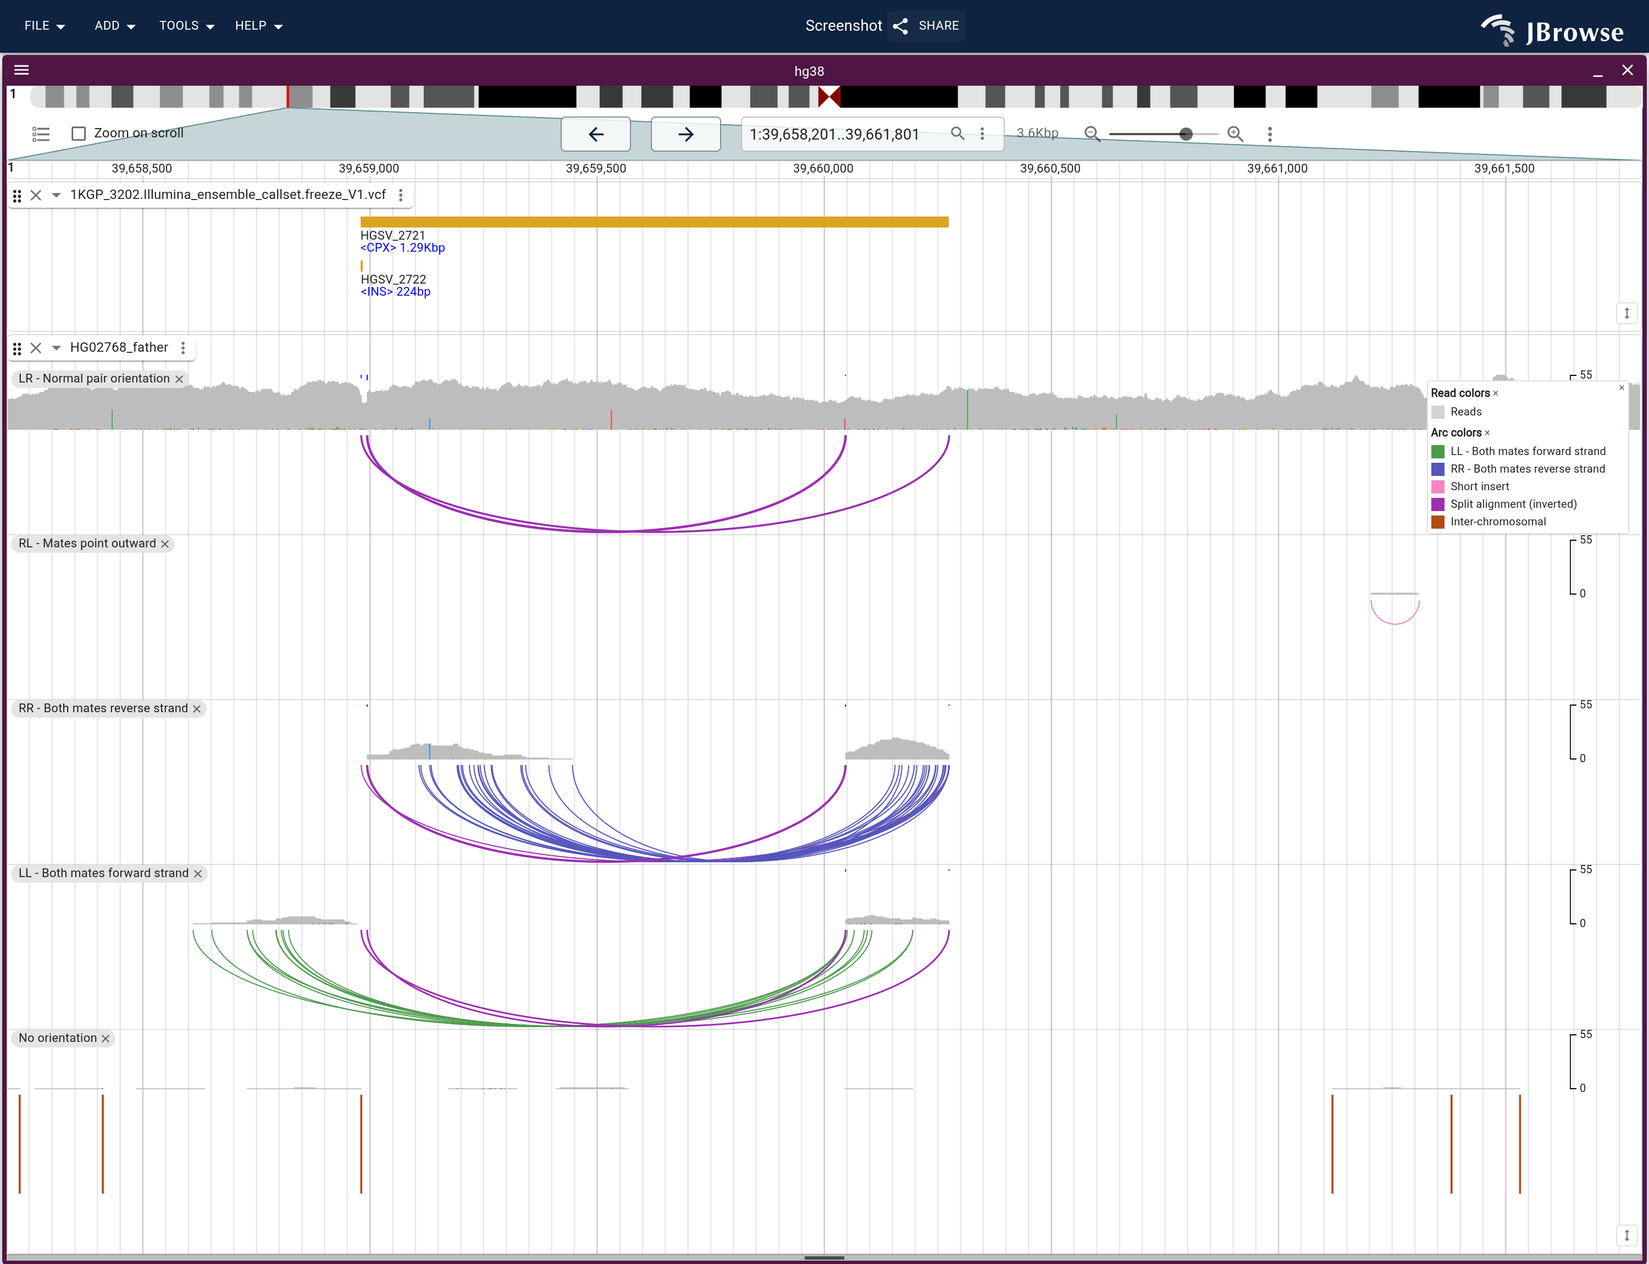Click the zoom level slider
Image resolution: width=1649 pixels, height=1264 pixels.
point(1164,134)
